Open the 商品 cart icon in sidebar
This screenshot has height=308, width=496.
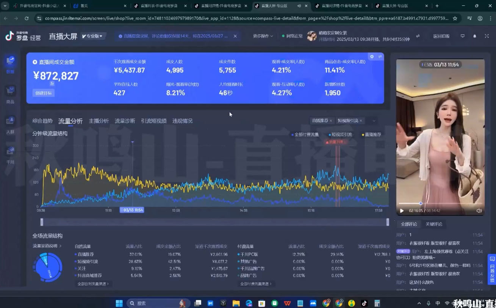click(x=10, y=91)
